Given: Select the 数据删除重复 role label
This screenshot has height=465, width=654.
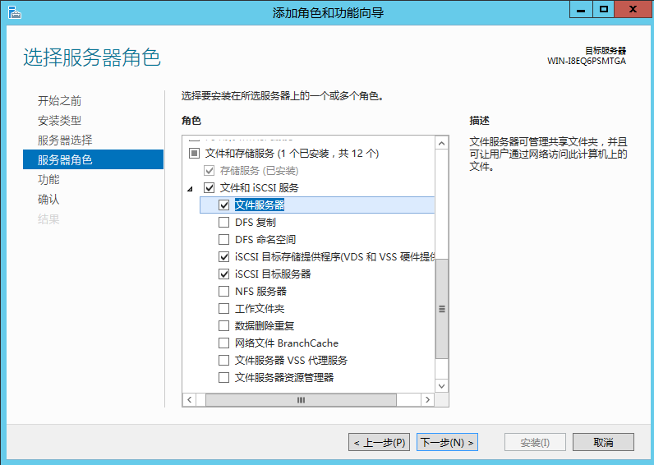Looking at the screenshot, I should pyautogui.click(x=265, y=325).
